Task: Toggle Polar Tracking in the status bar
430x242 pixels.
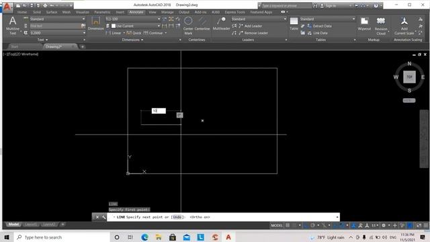Action: [x=312, y=225]
